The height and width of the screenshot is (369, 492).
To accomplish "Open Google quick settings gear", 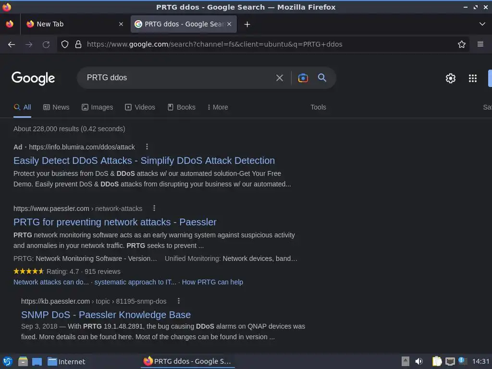I will coord(450,78).
